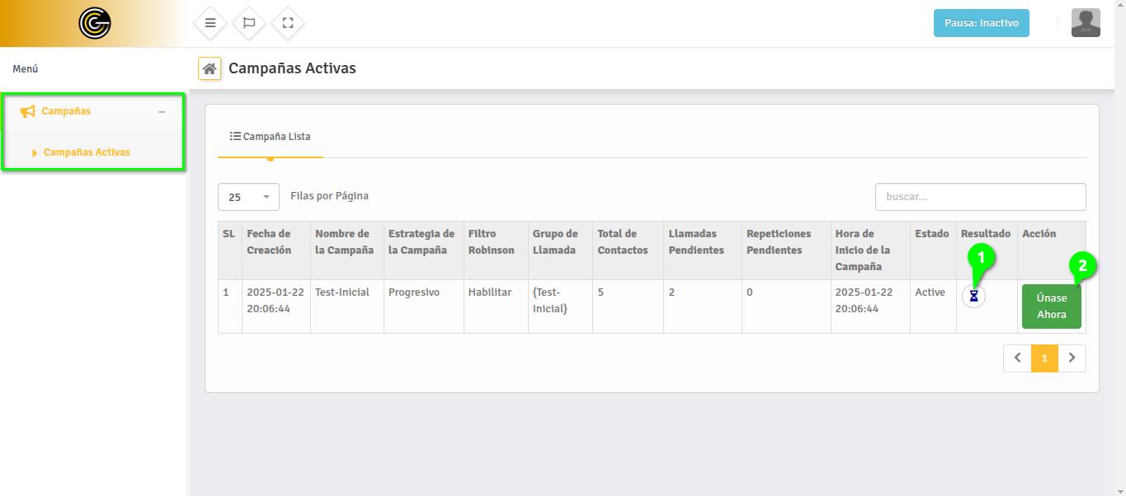Select the Campaña Lista tab

271,137
